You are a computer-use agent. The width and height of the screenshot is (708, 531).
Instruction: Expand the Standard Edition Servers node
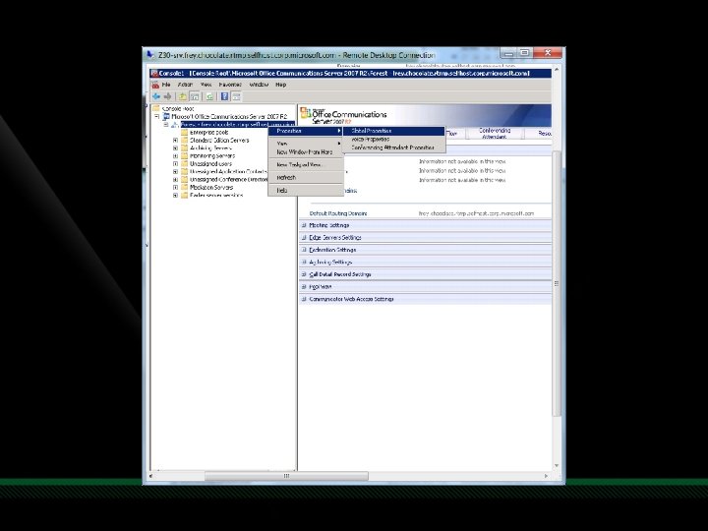(175, 140)
